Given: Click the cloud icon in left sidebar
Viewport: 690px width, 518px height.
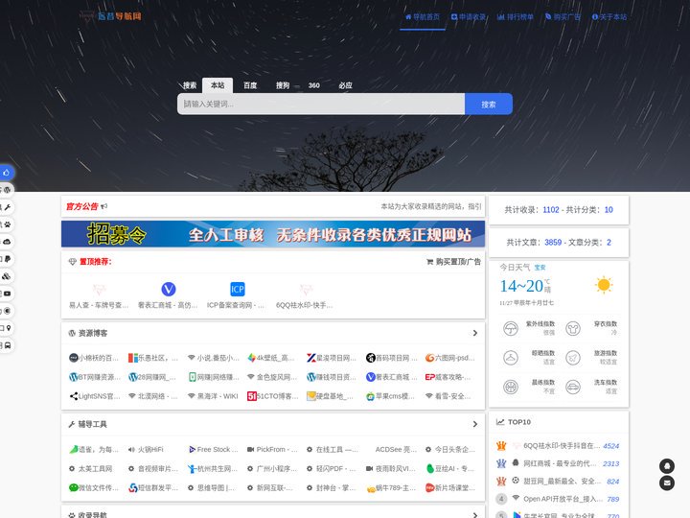Looking at the screenshot, I should point(7,242).
